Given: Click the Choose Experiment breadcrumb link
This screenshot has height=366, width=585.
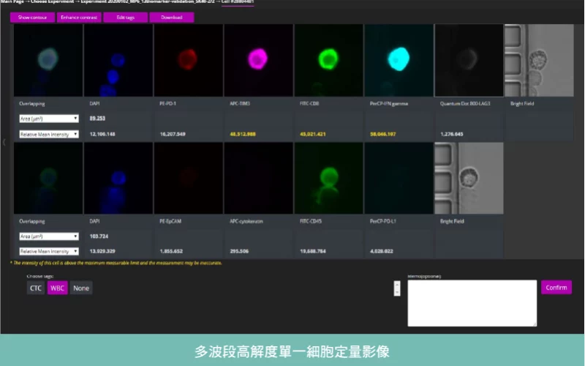Looking at the screenshot, I should coord(52,1).
